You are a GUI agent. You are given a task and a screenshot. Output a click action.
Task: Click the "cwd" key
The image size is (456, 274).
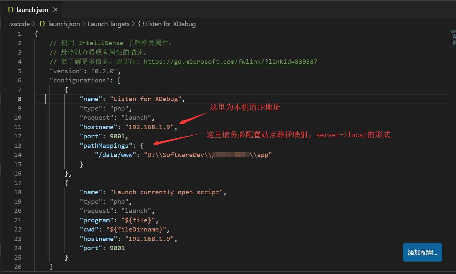tap(89, 229)
